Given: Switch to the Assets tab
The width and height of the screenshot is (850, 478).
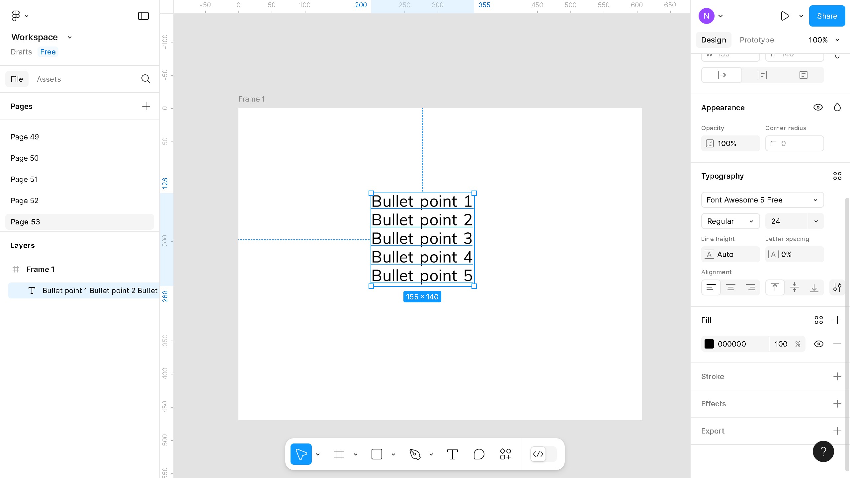Looking at the screenshot, I should (x=49, y=79).
